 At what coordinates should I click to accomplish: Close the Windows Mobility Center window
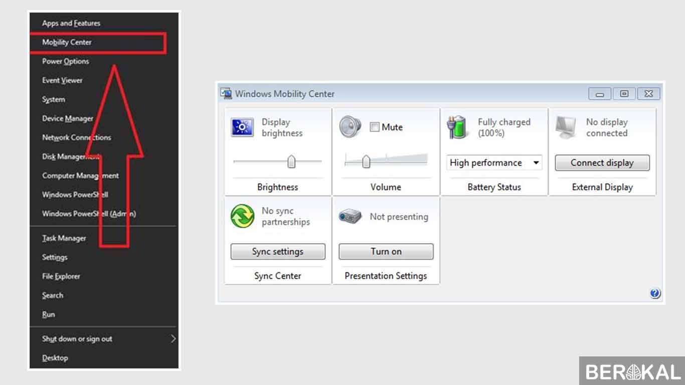(x=648, y=94)
